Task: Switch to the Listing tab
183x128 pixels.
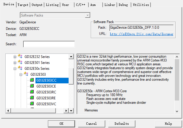Action: coord(52,5)
